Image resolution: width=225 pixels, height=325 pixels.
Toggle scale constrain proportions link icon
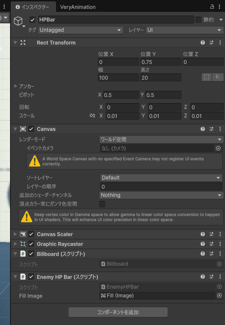point(92,116)
